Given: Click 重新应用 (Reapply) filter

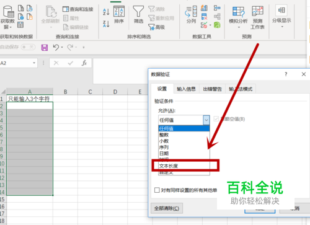Looking at the screenshot, I should pos(161,18).
